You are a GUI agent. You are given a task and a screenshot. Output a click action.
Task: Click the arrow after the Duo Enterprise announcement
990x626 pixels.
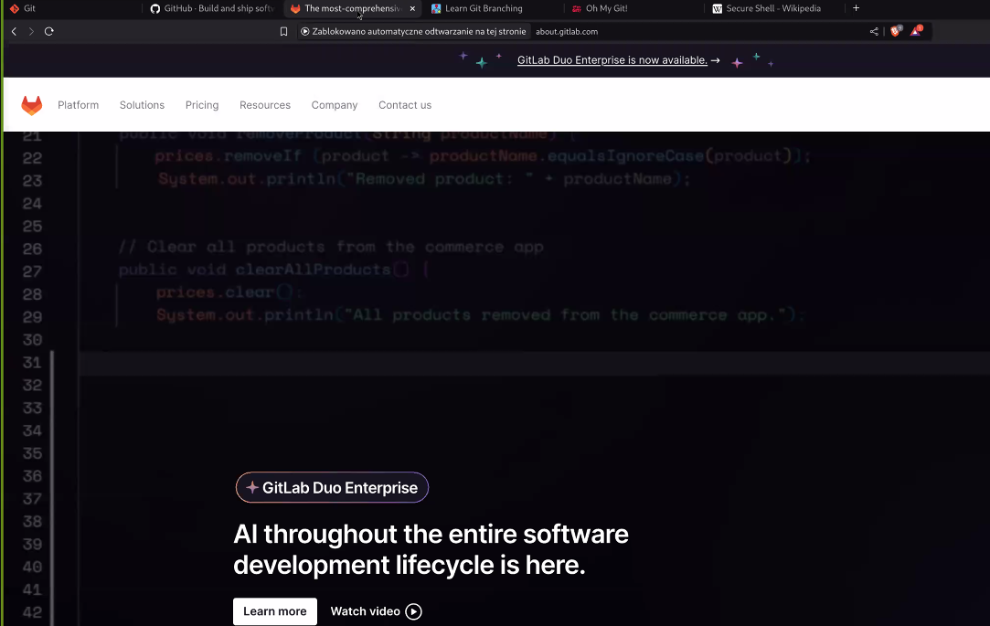(x=716, y=60)
